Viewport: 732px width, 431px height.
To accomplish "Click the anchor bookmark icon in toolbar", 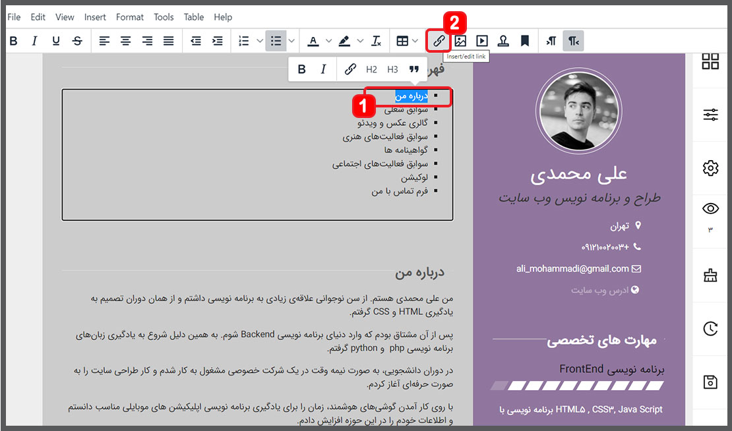I will point(525,41).
